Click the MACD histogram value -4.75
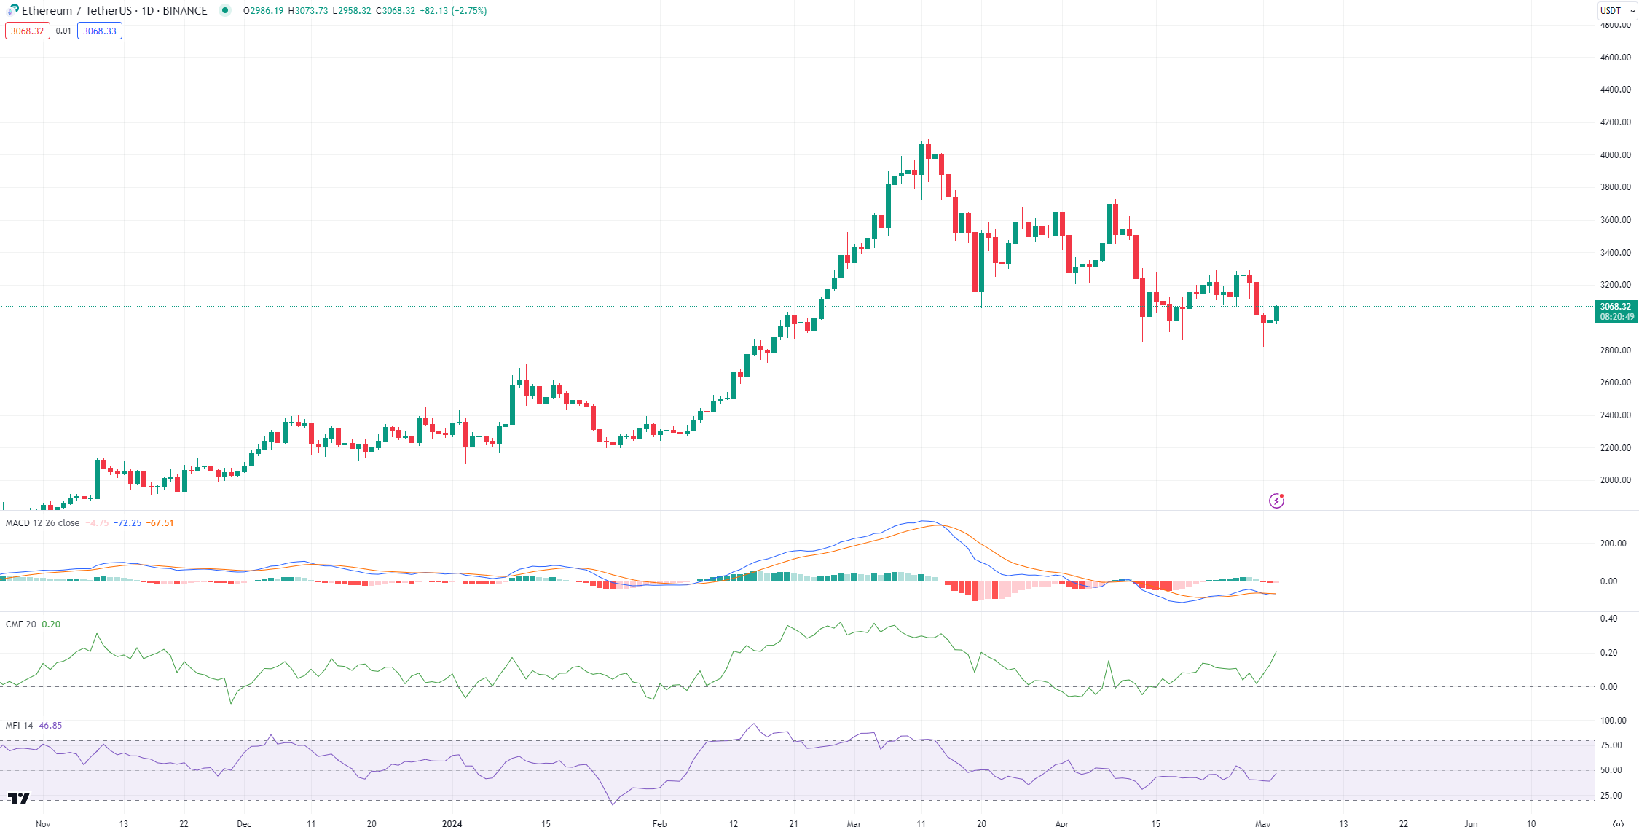The width and height of the screenshot is (1639, 827). (97, 523)
